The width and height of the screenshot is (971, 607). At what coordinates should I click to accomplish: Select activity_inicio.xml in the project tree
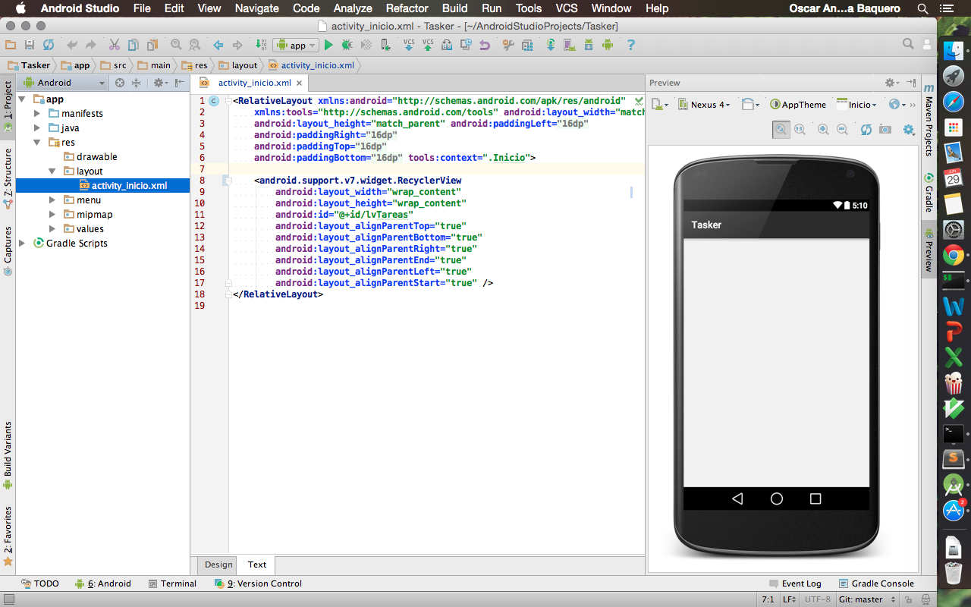[x=102, y=185]
